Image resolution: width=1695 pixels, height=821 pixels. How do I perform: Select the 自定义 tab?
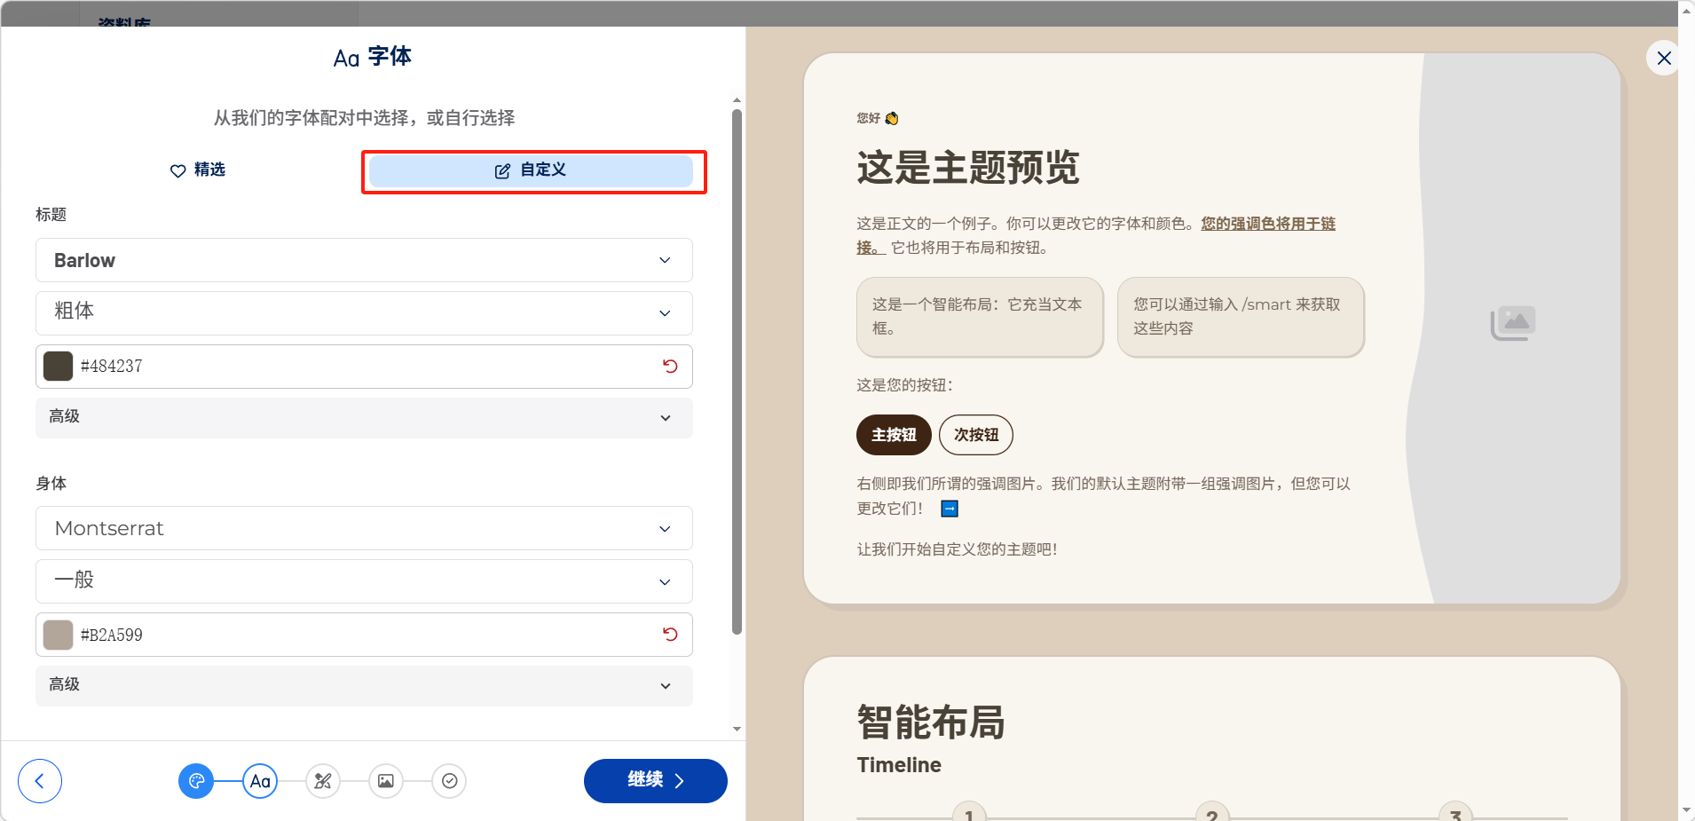click(x=531, y=170)
